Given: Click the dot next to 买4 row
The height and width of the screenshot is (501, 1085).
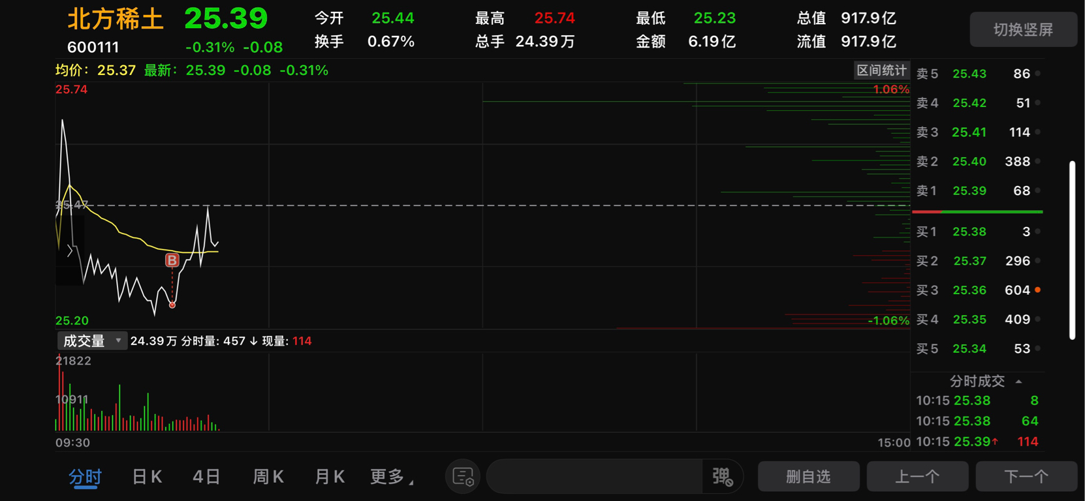Looking at the screenshot, I should [1038, 319].
